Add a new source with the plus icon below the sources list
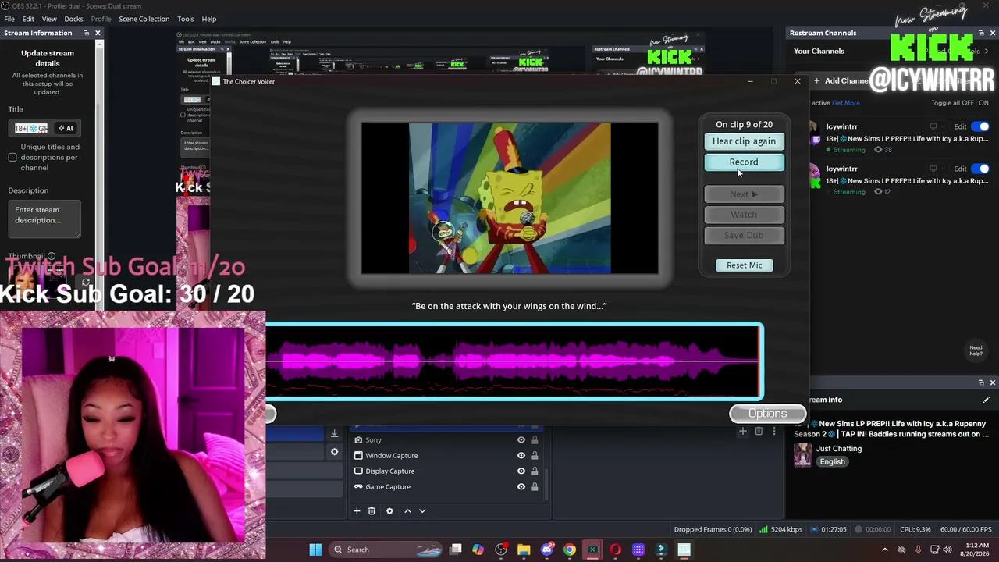999x562 pixels. [x=357, y=511]
